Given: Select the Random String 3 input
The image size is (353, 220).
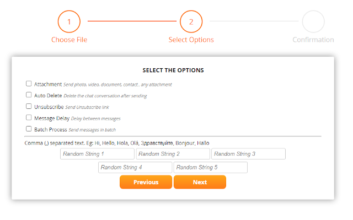Looking at the screenshot, I should point(248,154).
